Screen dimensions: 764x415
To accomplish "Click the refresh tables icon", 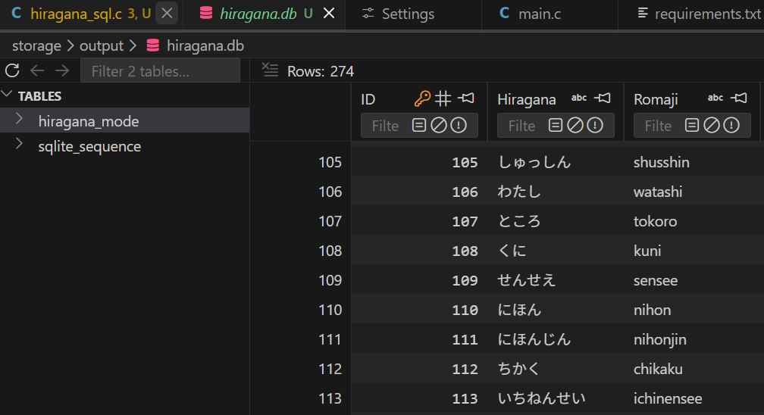I will coord(12,71).
